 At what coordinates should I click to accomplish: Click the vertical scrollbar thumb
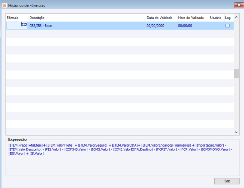[236, 74]
